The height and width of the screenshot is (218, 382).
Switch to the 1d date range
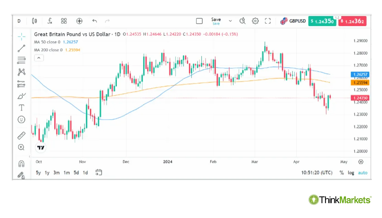[85, 173]
